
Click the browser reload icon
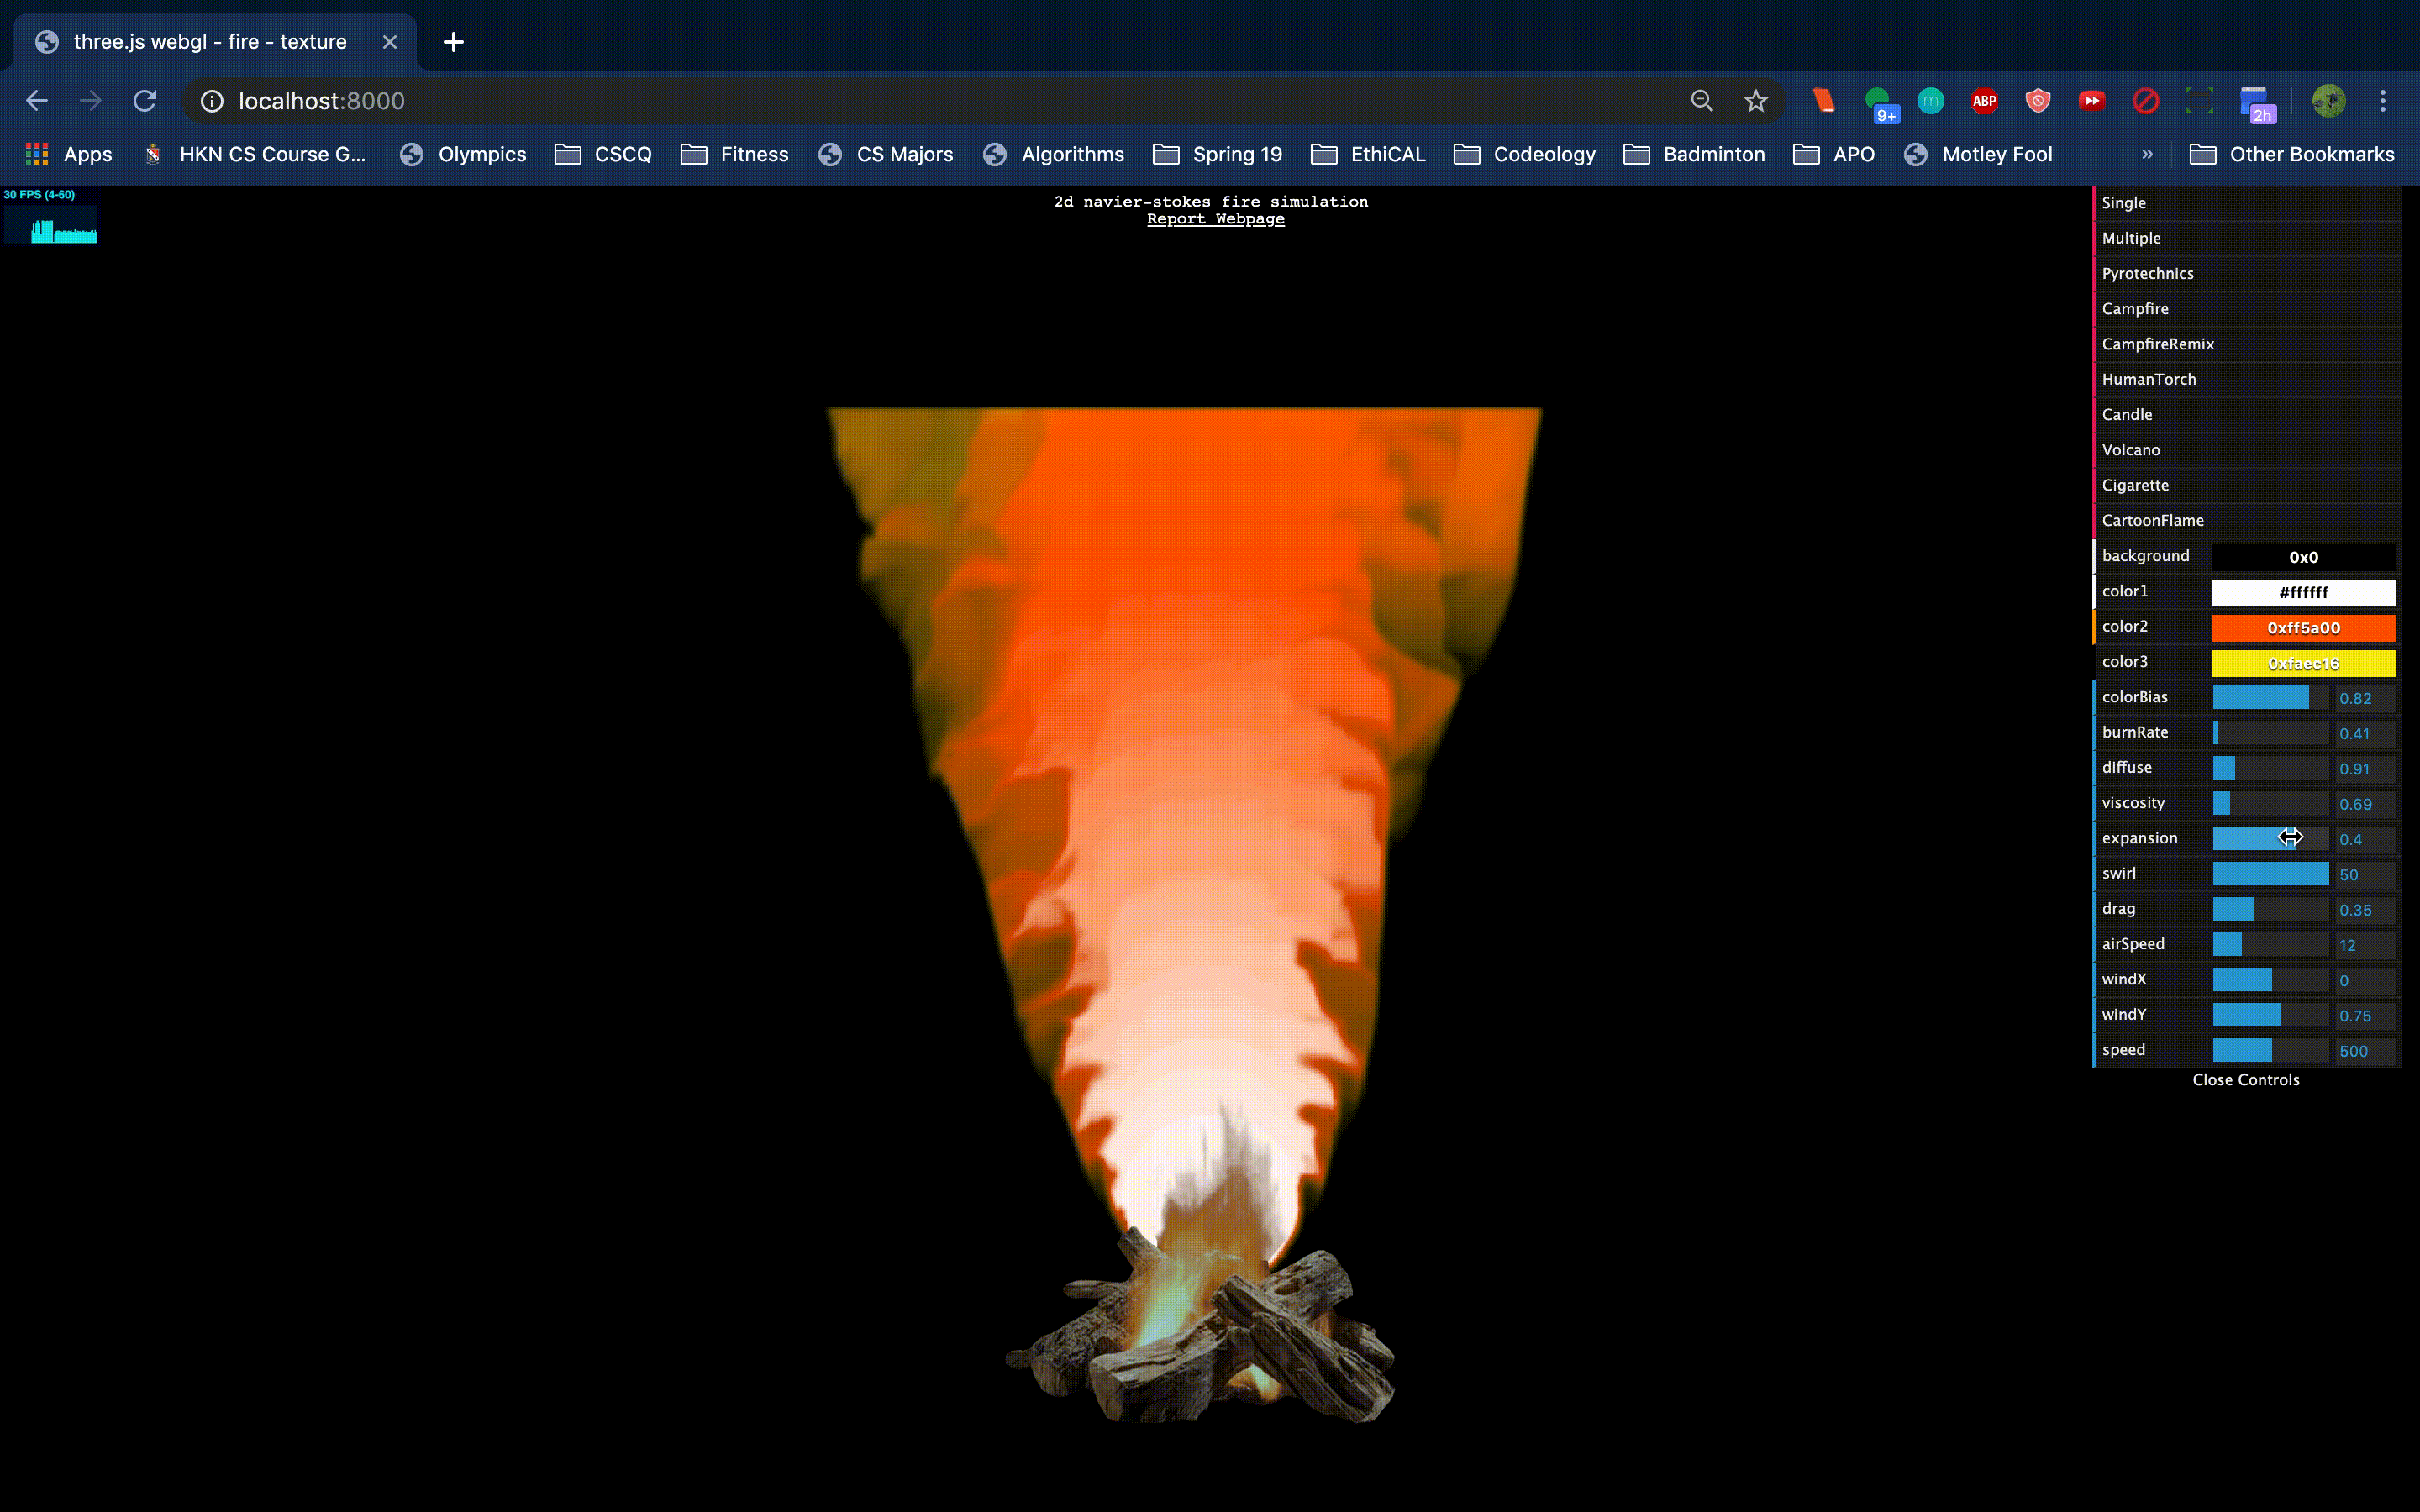145,101
